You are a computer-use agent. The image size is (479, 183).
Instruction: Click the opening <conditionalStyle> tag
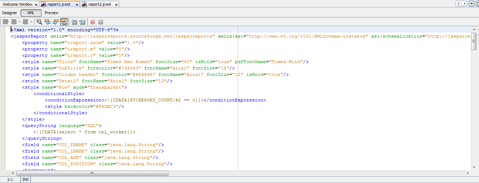(59, 94)
